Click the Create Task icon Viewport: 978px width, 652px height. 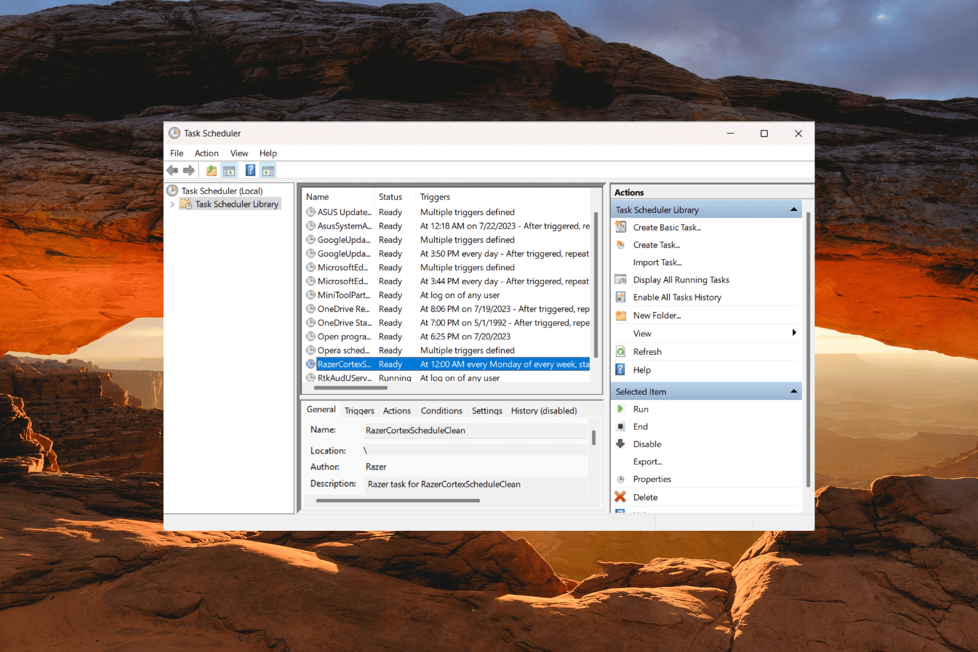point(620,245)
